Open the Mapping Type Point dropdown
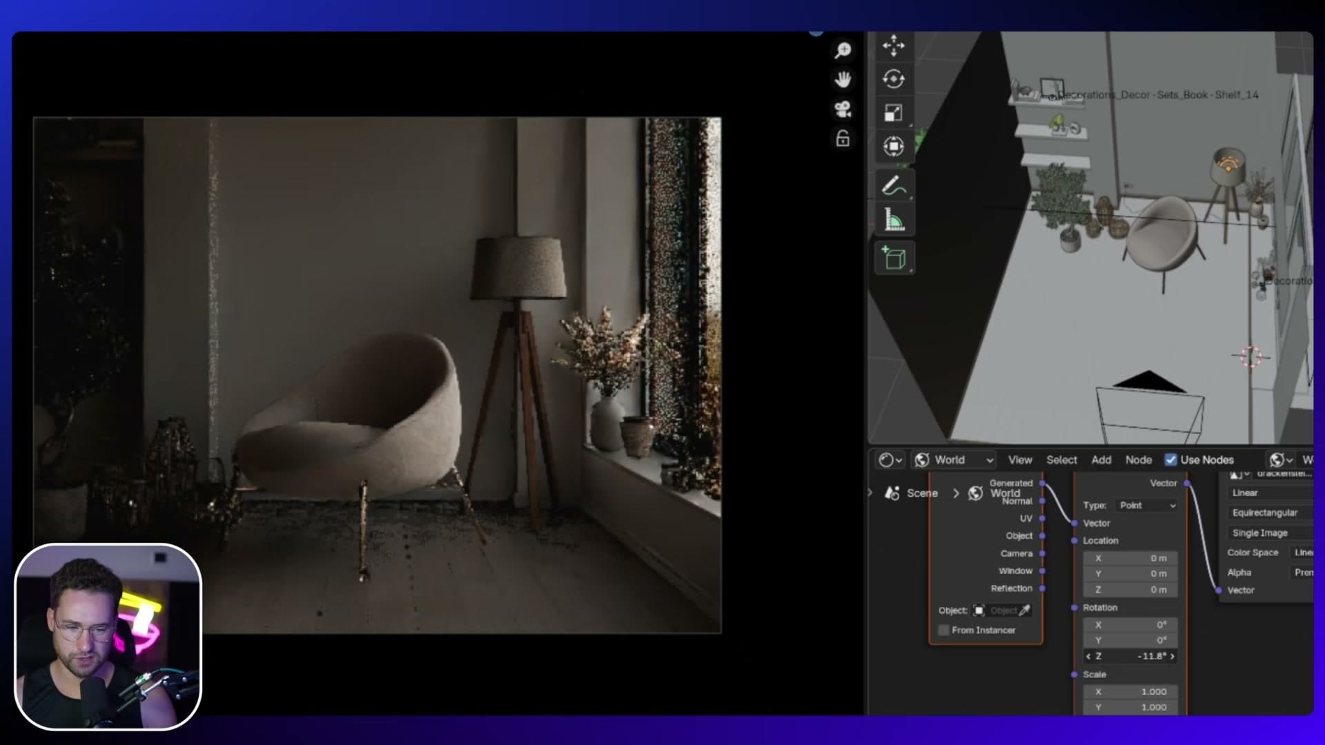Viewport: 1325px width, 745px height. [1147, 506]
